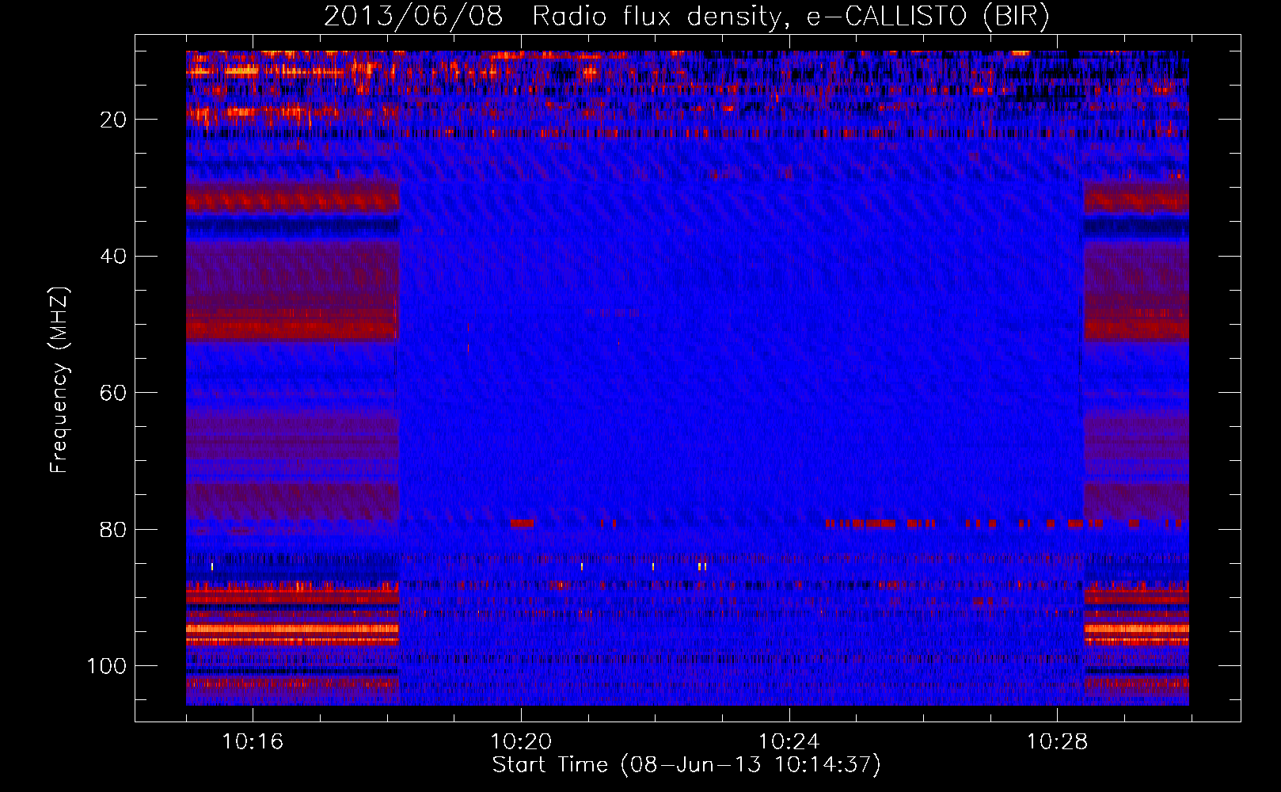1281x792 pixels.
Task: Click the '20' frequency tick label
Action: click(114, 120)
